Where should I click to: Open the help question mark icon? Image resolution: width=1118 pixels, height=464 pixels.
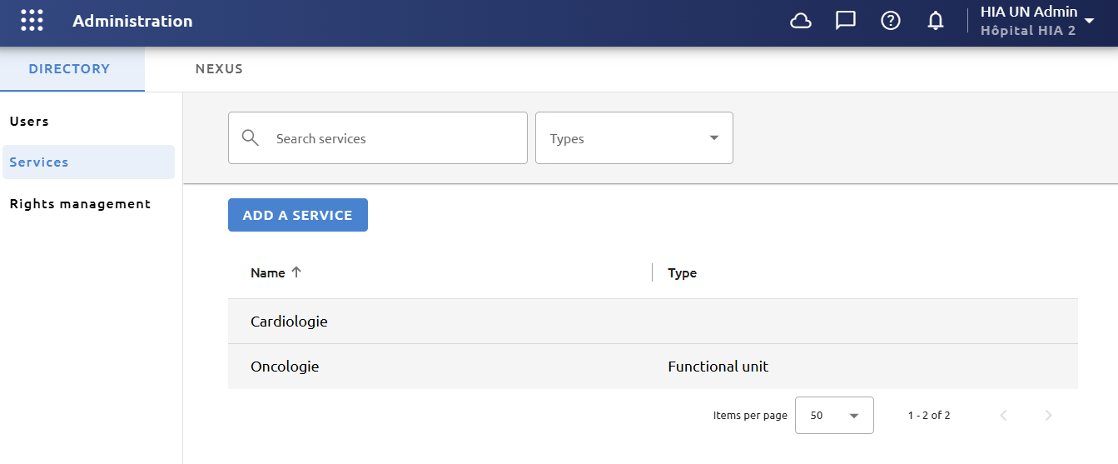(891, 21)
